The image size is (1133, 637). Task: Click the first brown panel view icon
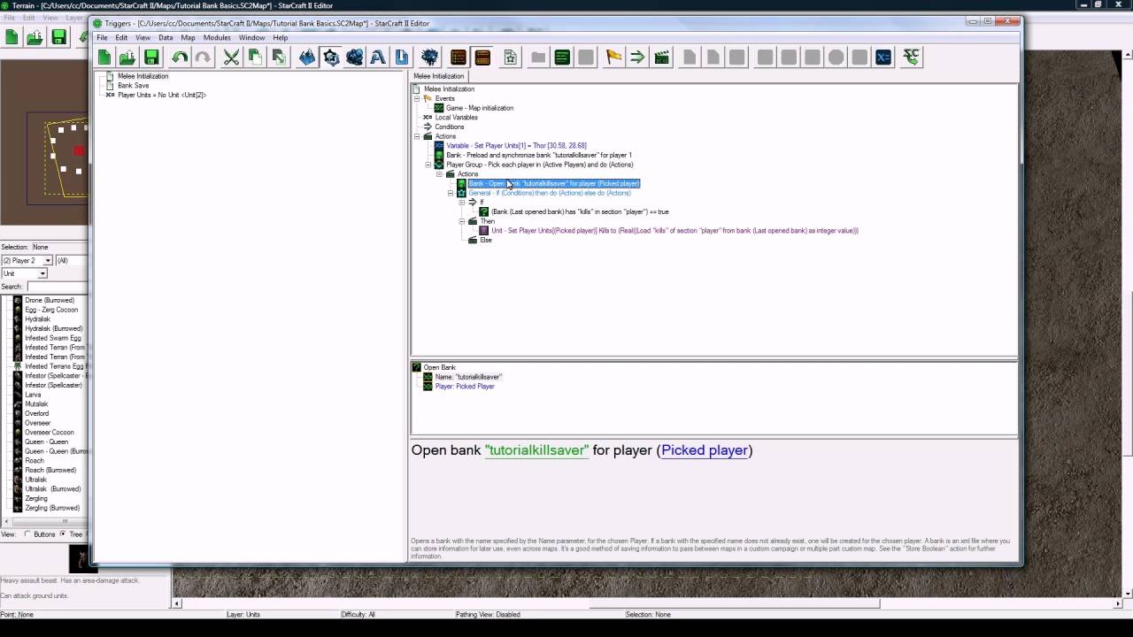coord(458,58)
